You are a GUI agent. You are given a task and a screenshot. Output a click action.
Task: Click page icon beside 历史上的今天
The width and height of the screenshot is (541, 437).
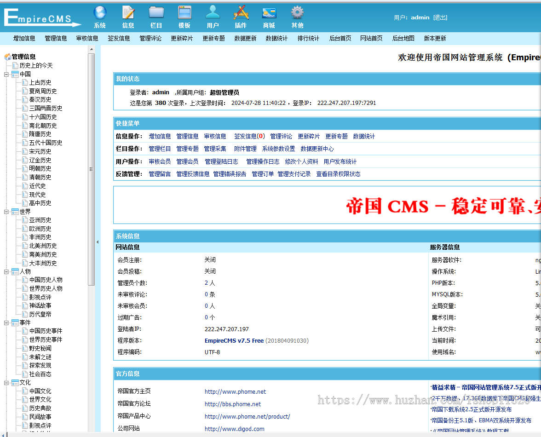pos(16,65)
